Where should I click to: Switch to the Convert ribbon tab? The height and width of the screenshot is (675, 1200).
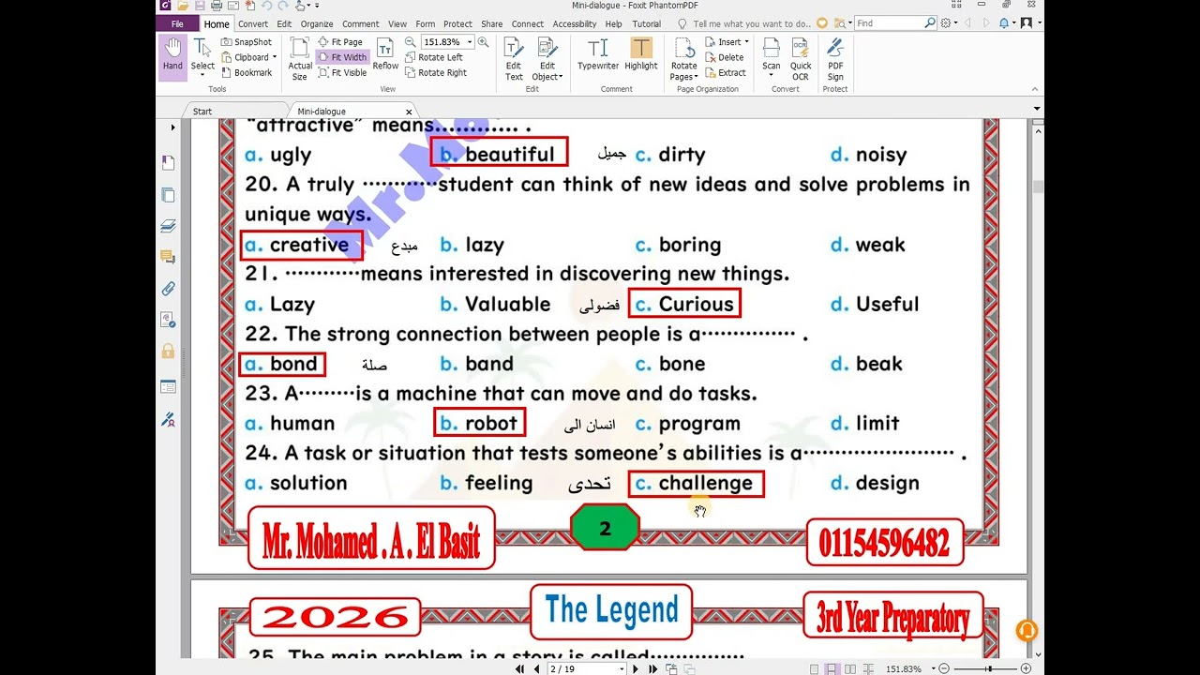tap(253, 23)
